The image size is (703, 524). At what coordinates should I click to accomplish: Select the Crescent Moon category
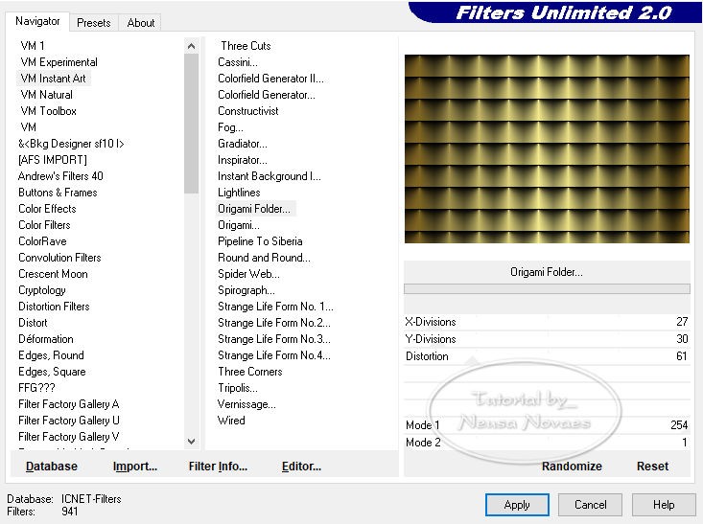pos(53,274)
